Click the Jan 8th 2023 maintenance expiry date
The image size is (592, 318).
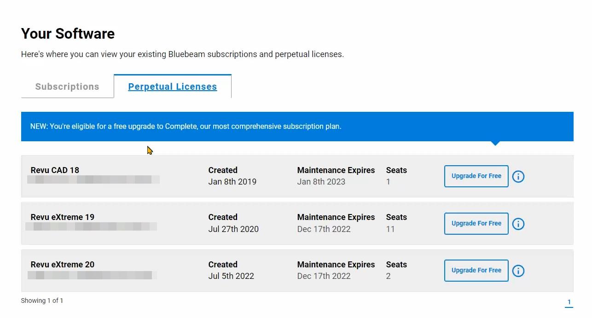321,182
